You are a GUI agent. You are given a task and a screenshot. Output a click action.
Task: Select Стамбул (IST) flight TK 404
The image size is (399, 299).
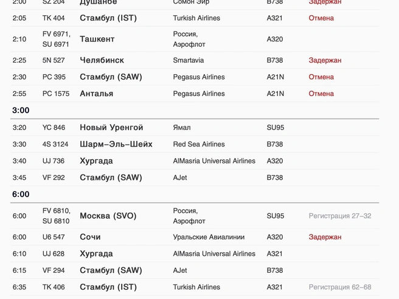(x=195, y=18)
